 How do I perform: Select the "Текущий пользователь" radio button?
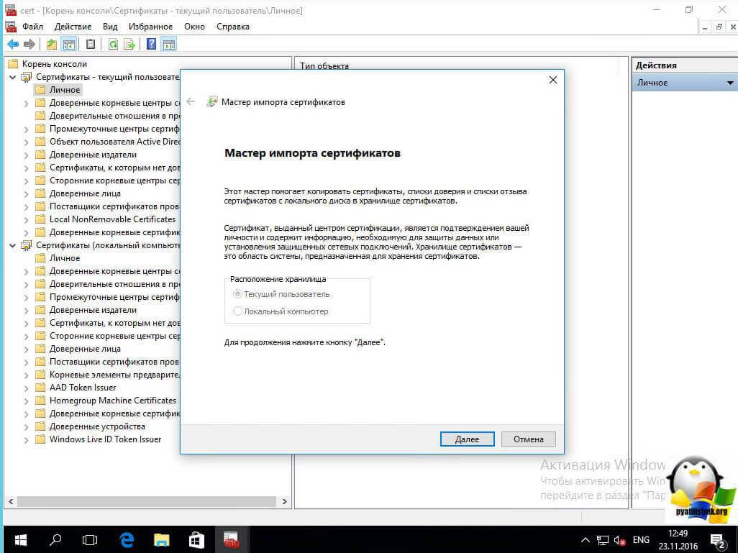tap(238, 294)
